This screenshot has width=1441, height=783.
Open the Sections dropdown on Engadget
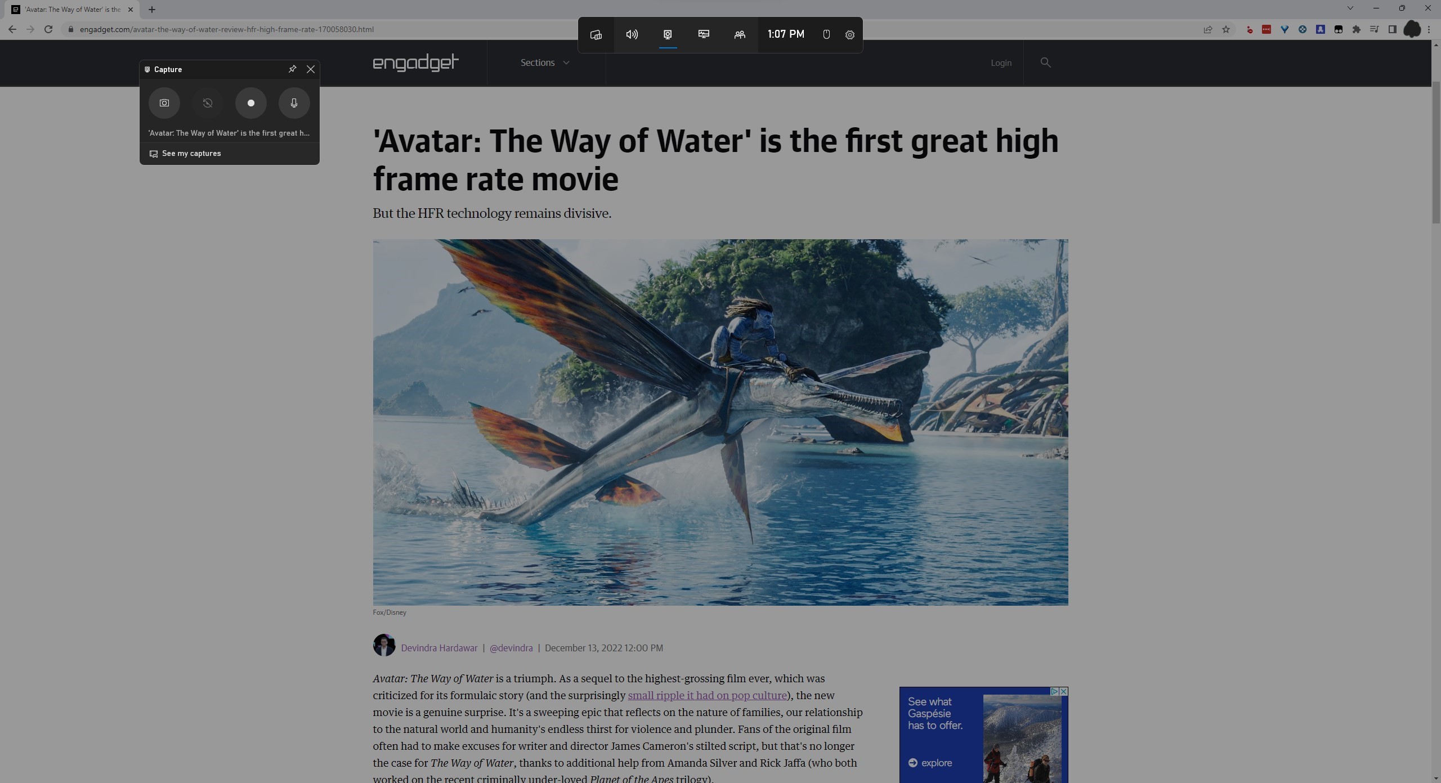(544, 62)
